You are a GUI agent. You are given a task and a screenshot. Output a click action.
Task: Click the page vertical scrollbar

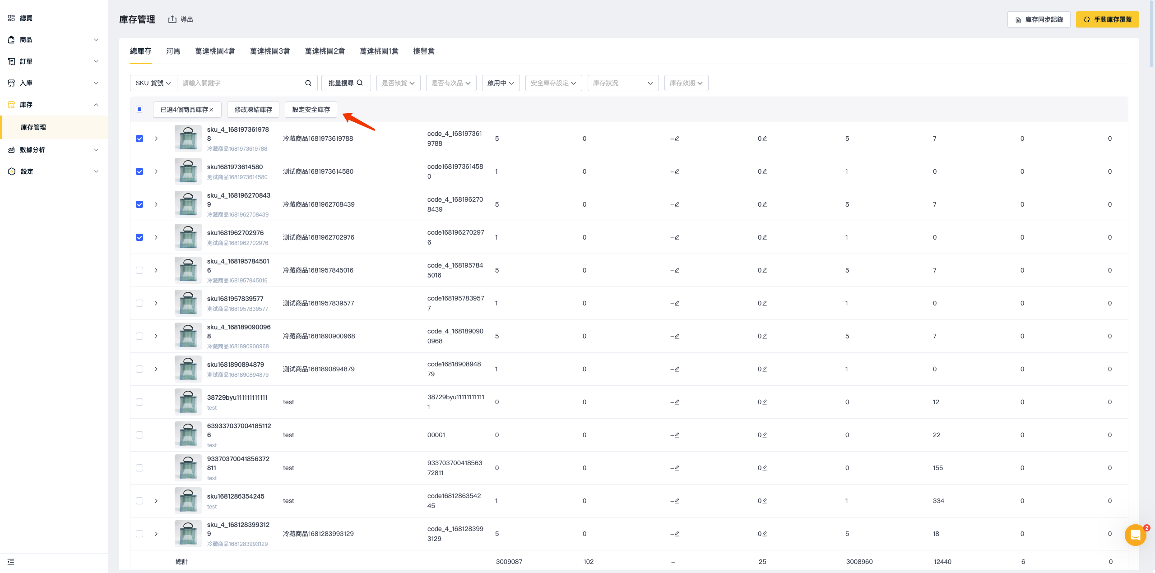1152,34
